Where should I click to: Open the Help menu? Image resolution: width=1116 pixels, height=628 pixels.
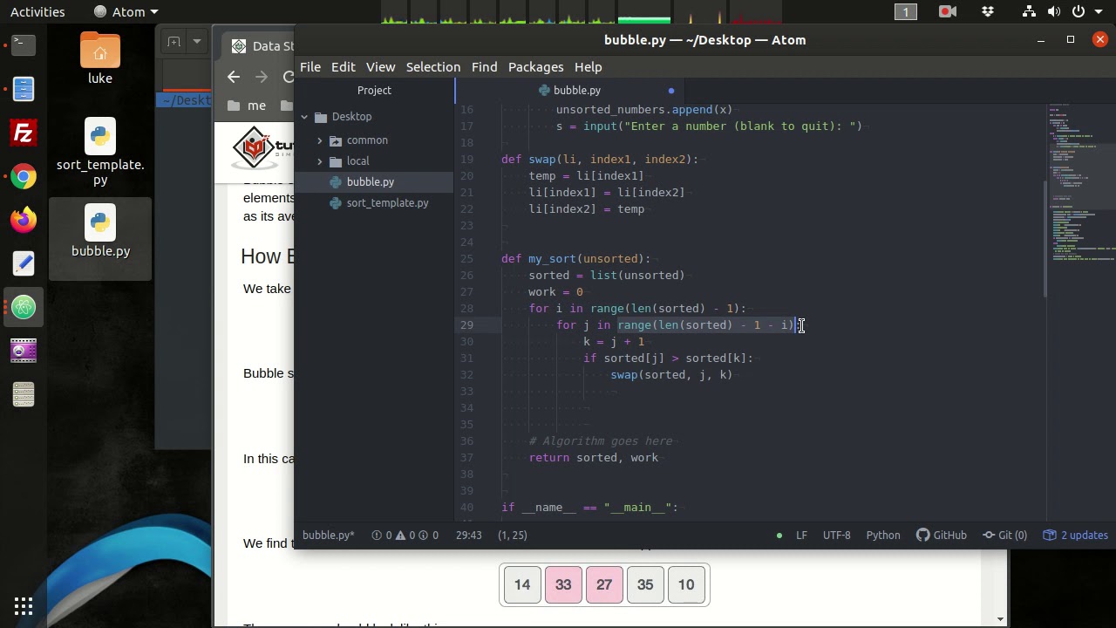tap(588, 67)
